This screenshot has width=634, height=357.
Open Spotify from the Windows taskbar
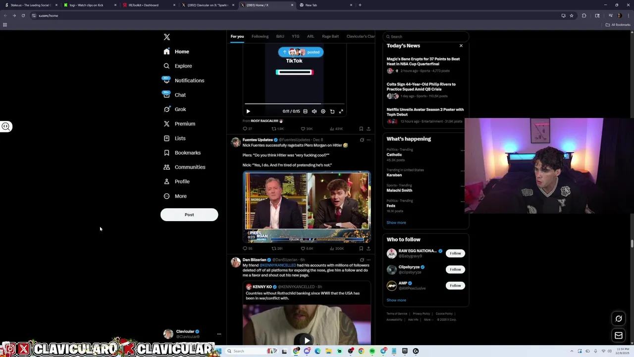(x=372, y=351)
